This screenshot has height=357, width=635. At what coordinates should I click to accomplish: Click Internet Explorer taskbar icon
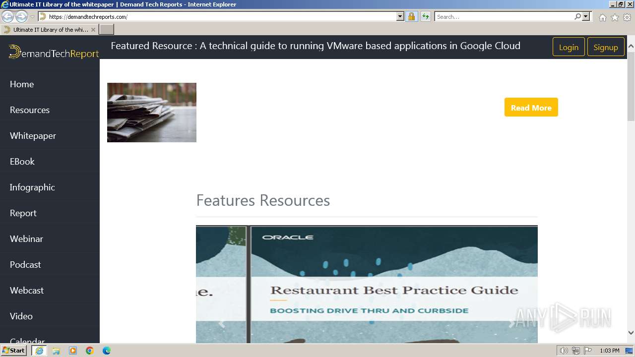pos(39,351)
